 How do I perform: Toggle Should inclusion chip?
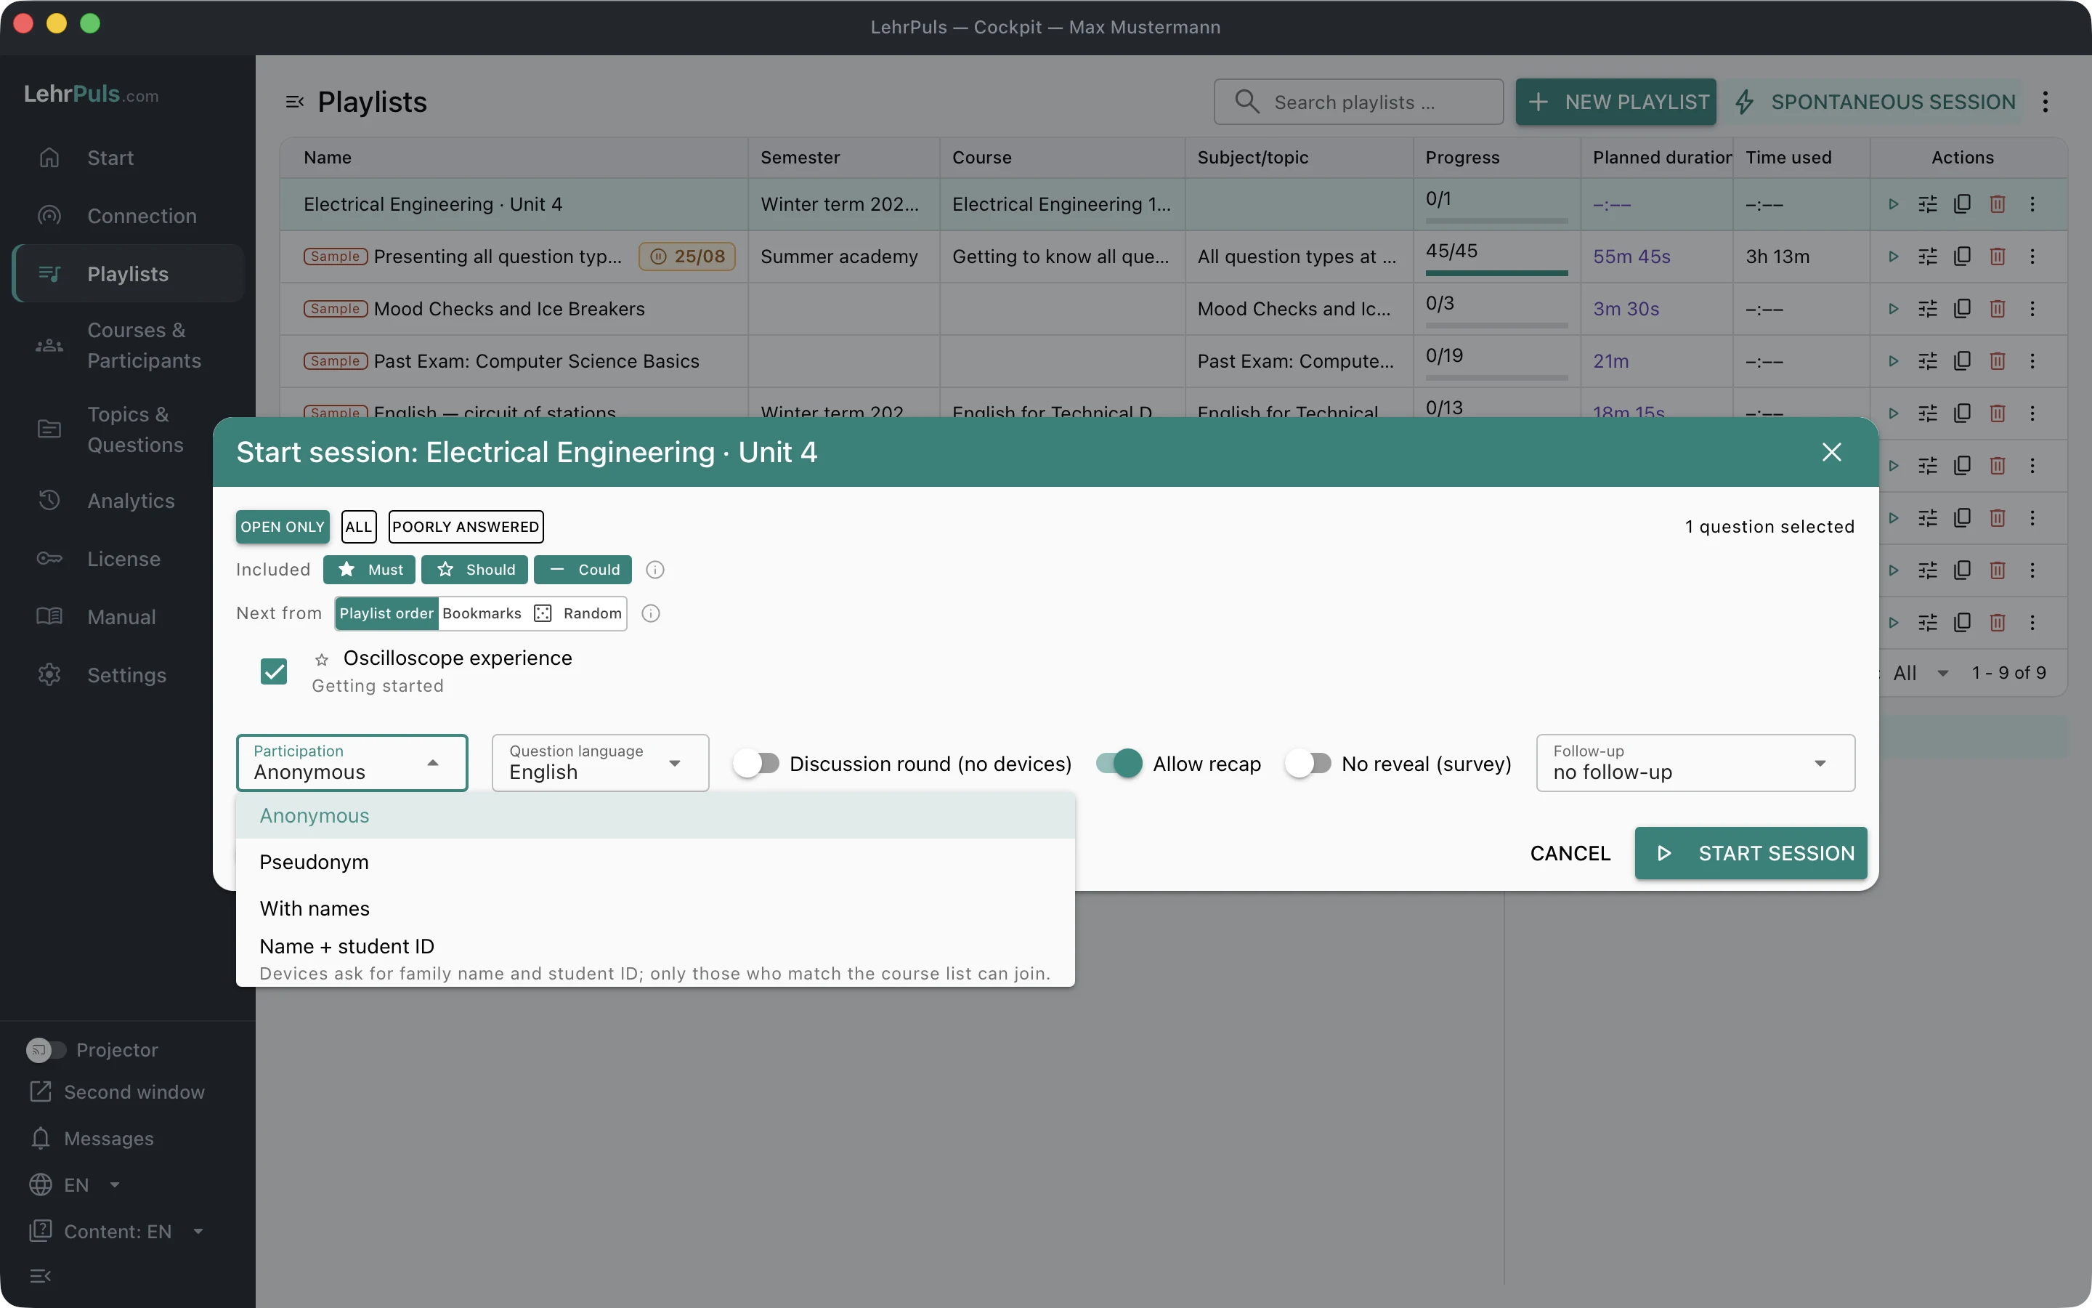(x=474, y=570)
